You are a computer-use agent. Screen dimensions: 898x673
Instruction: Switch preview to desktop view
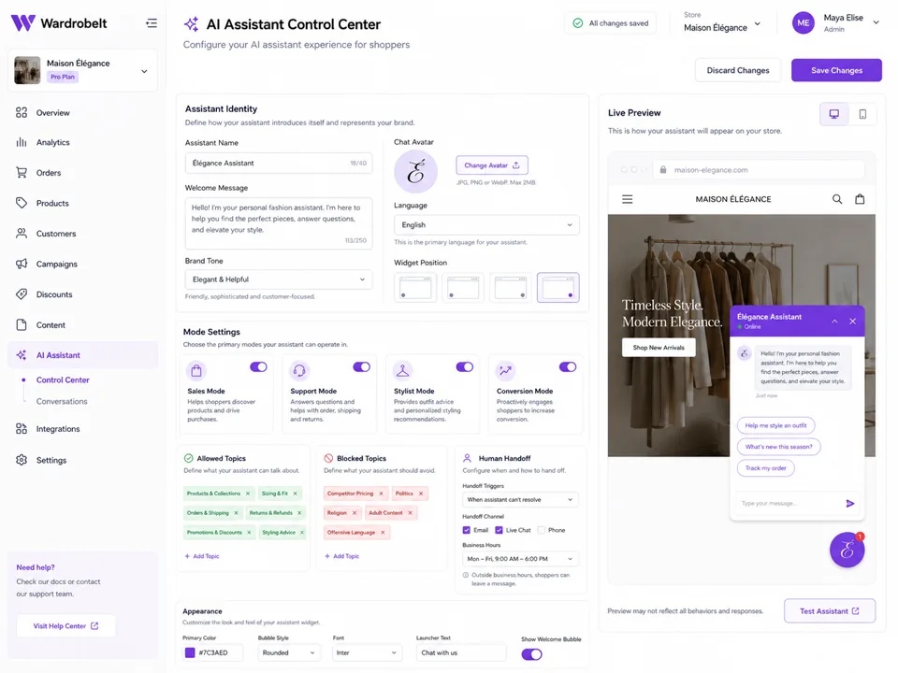(x=833, y=114)
